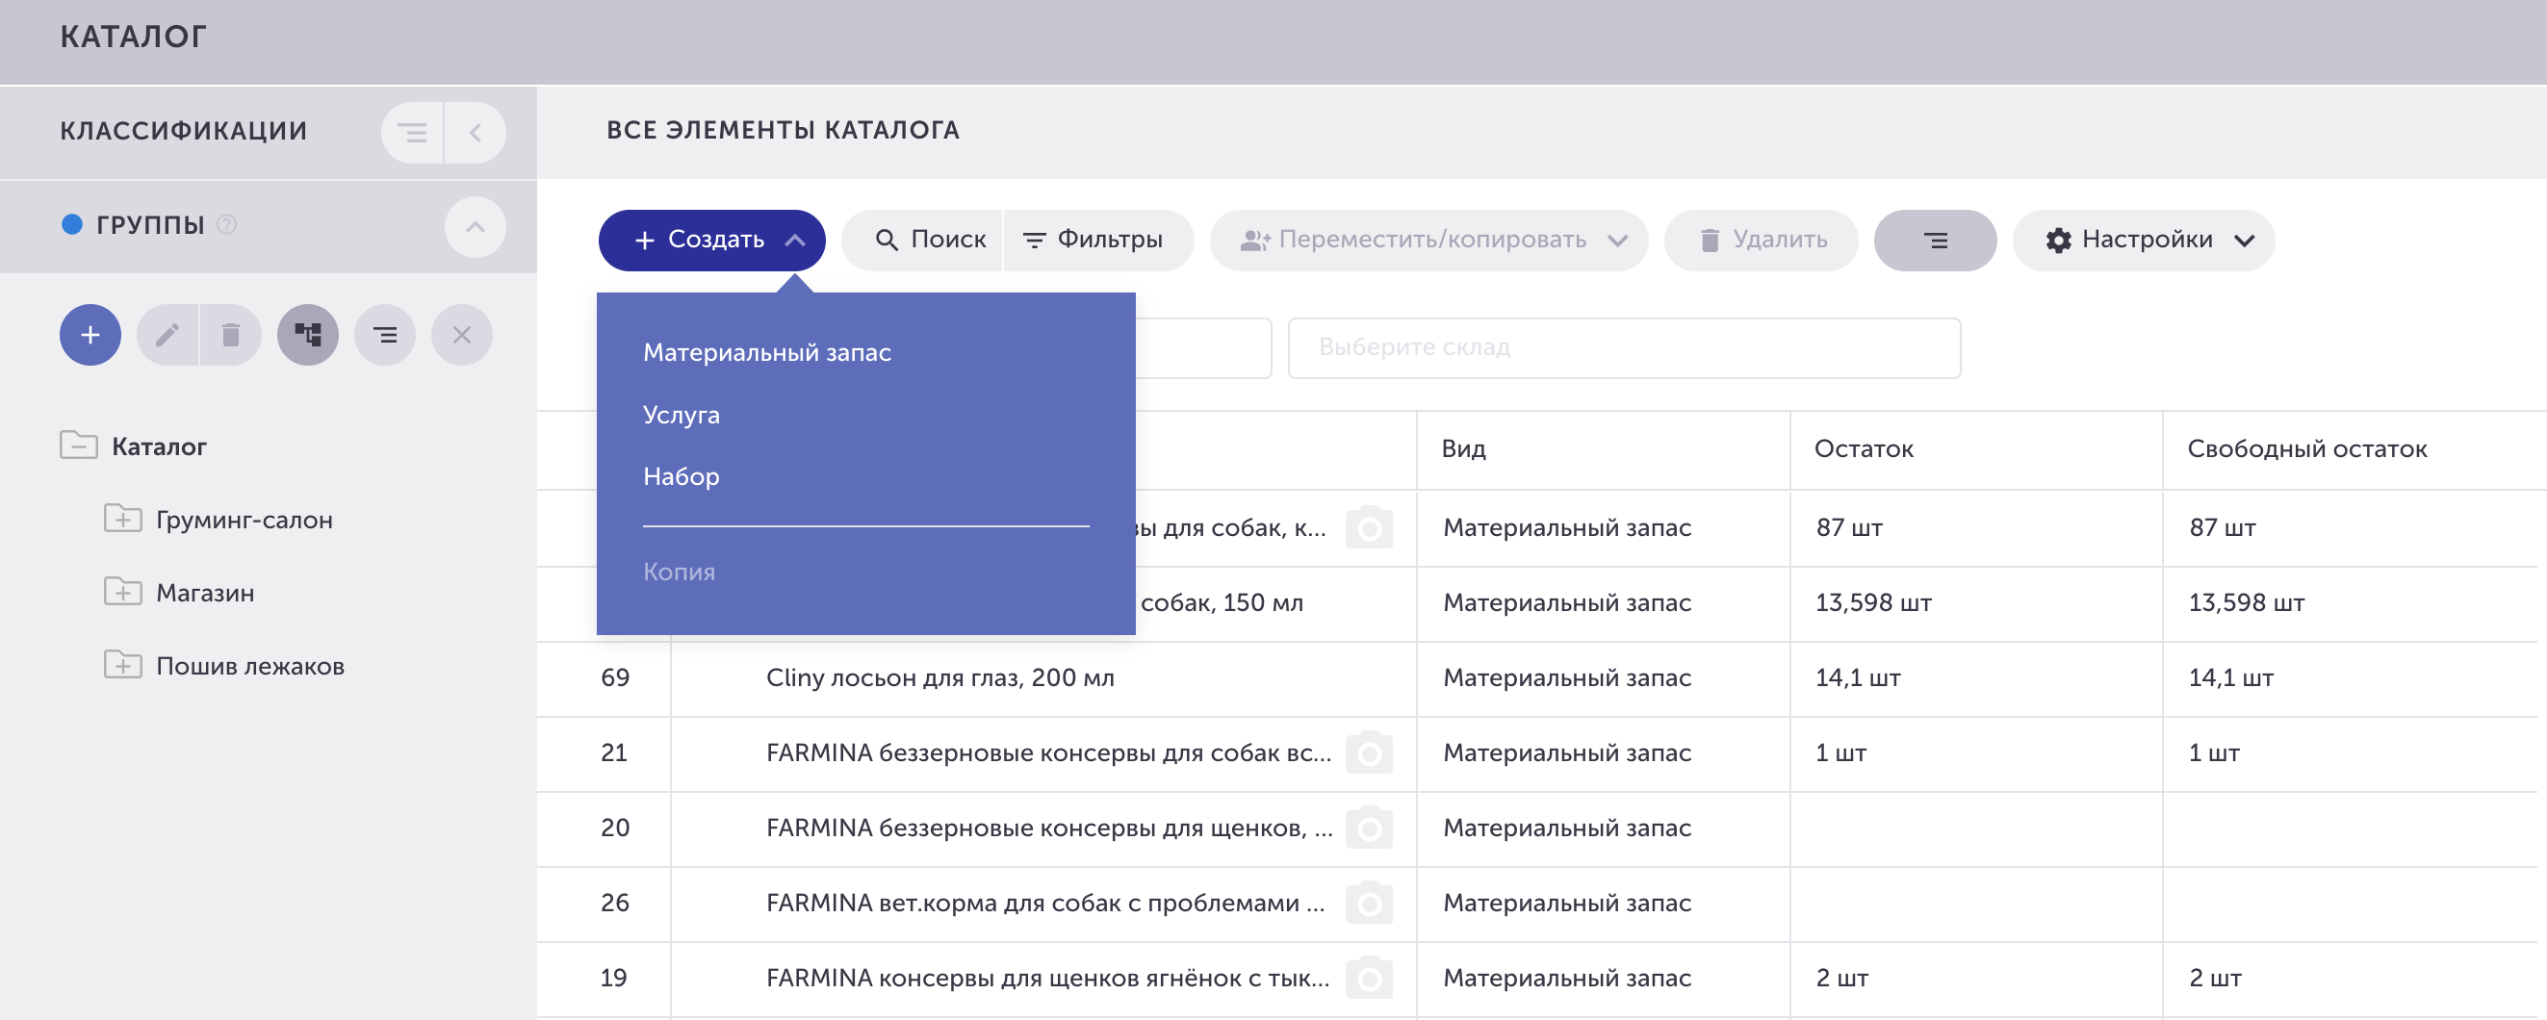Screen dimensions: 2547x1020
Task: Click the classifications list menu icon
Action: click(412, 133)
